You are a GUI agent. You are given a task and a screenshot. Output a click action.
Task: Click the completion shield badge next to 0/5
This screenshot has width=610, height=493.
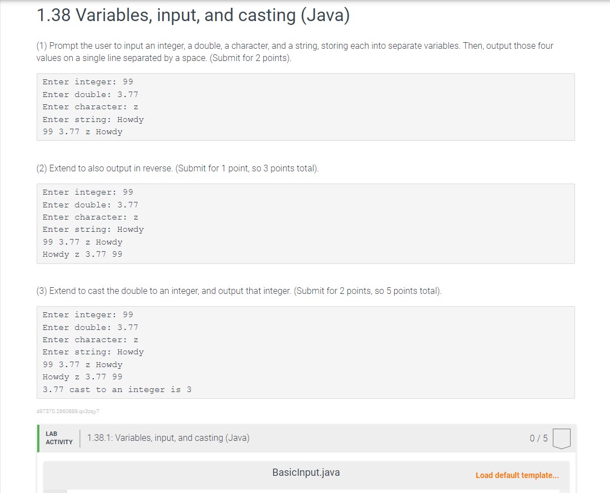pos(561,438)
